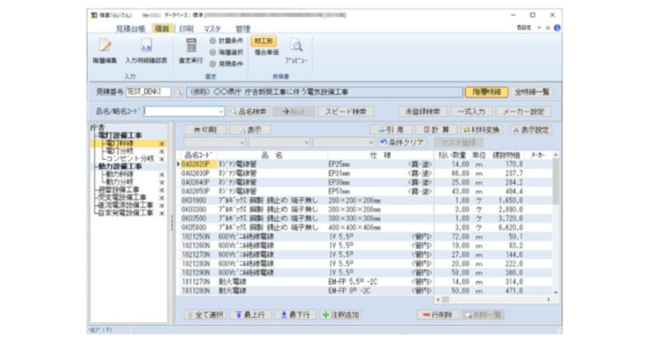The image size is (649, 341).
Task: Open the プレビュー magnifier icon
Action: (296, 45)
